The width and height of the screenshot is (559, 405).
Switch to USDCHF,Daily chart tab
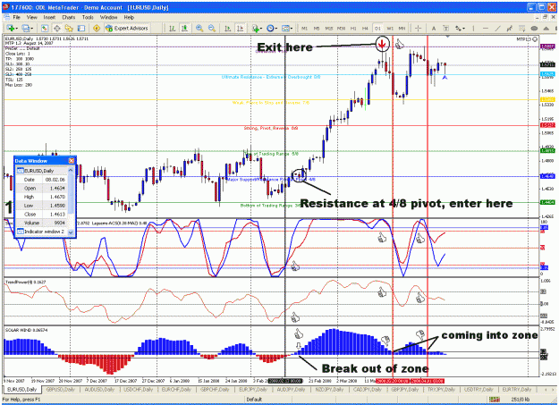(138, 390)
